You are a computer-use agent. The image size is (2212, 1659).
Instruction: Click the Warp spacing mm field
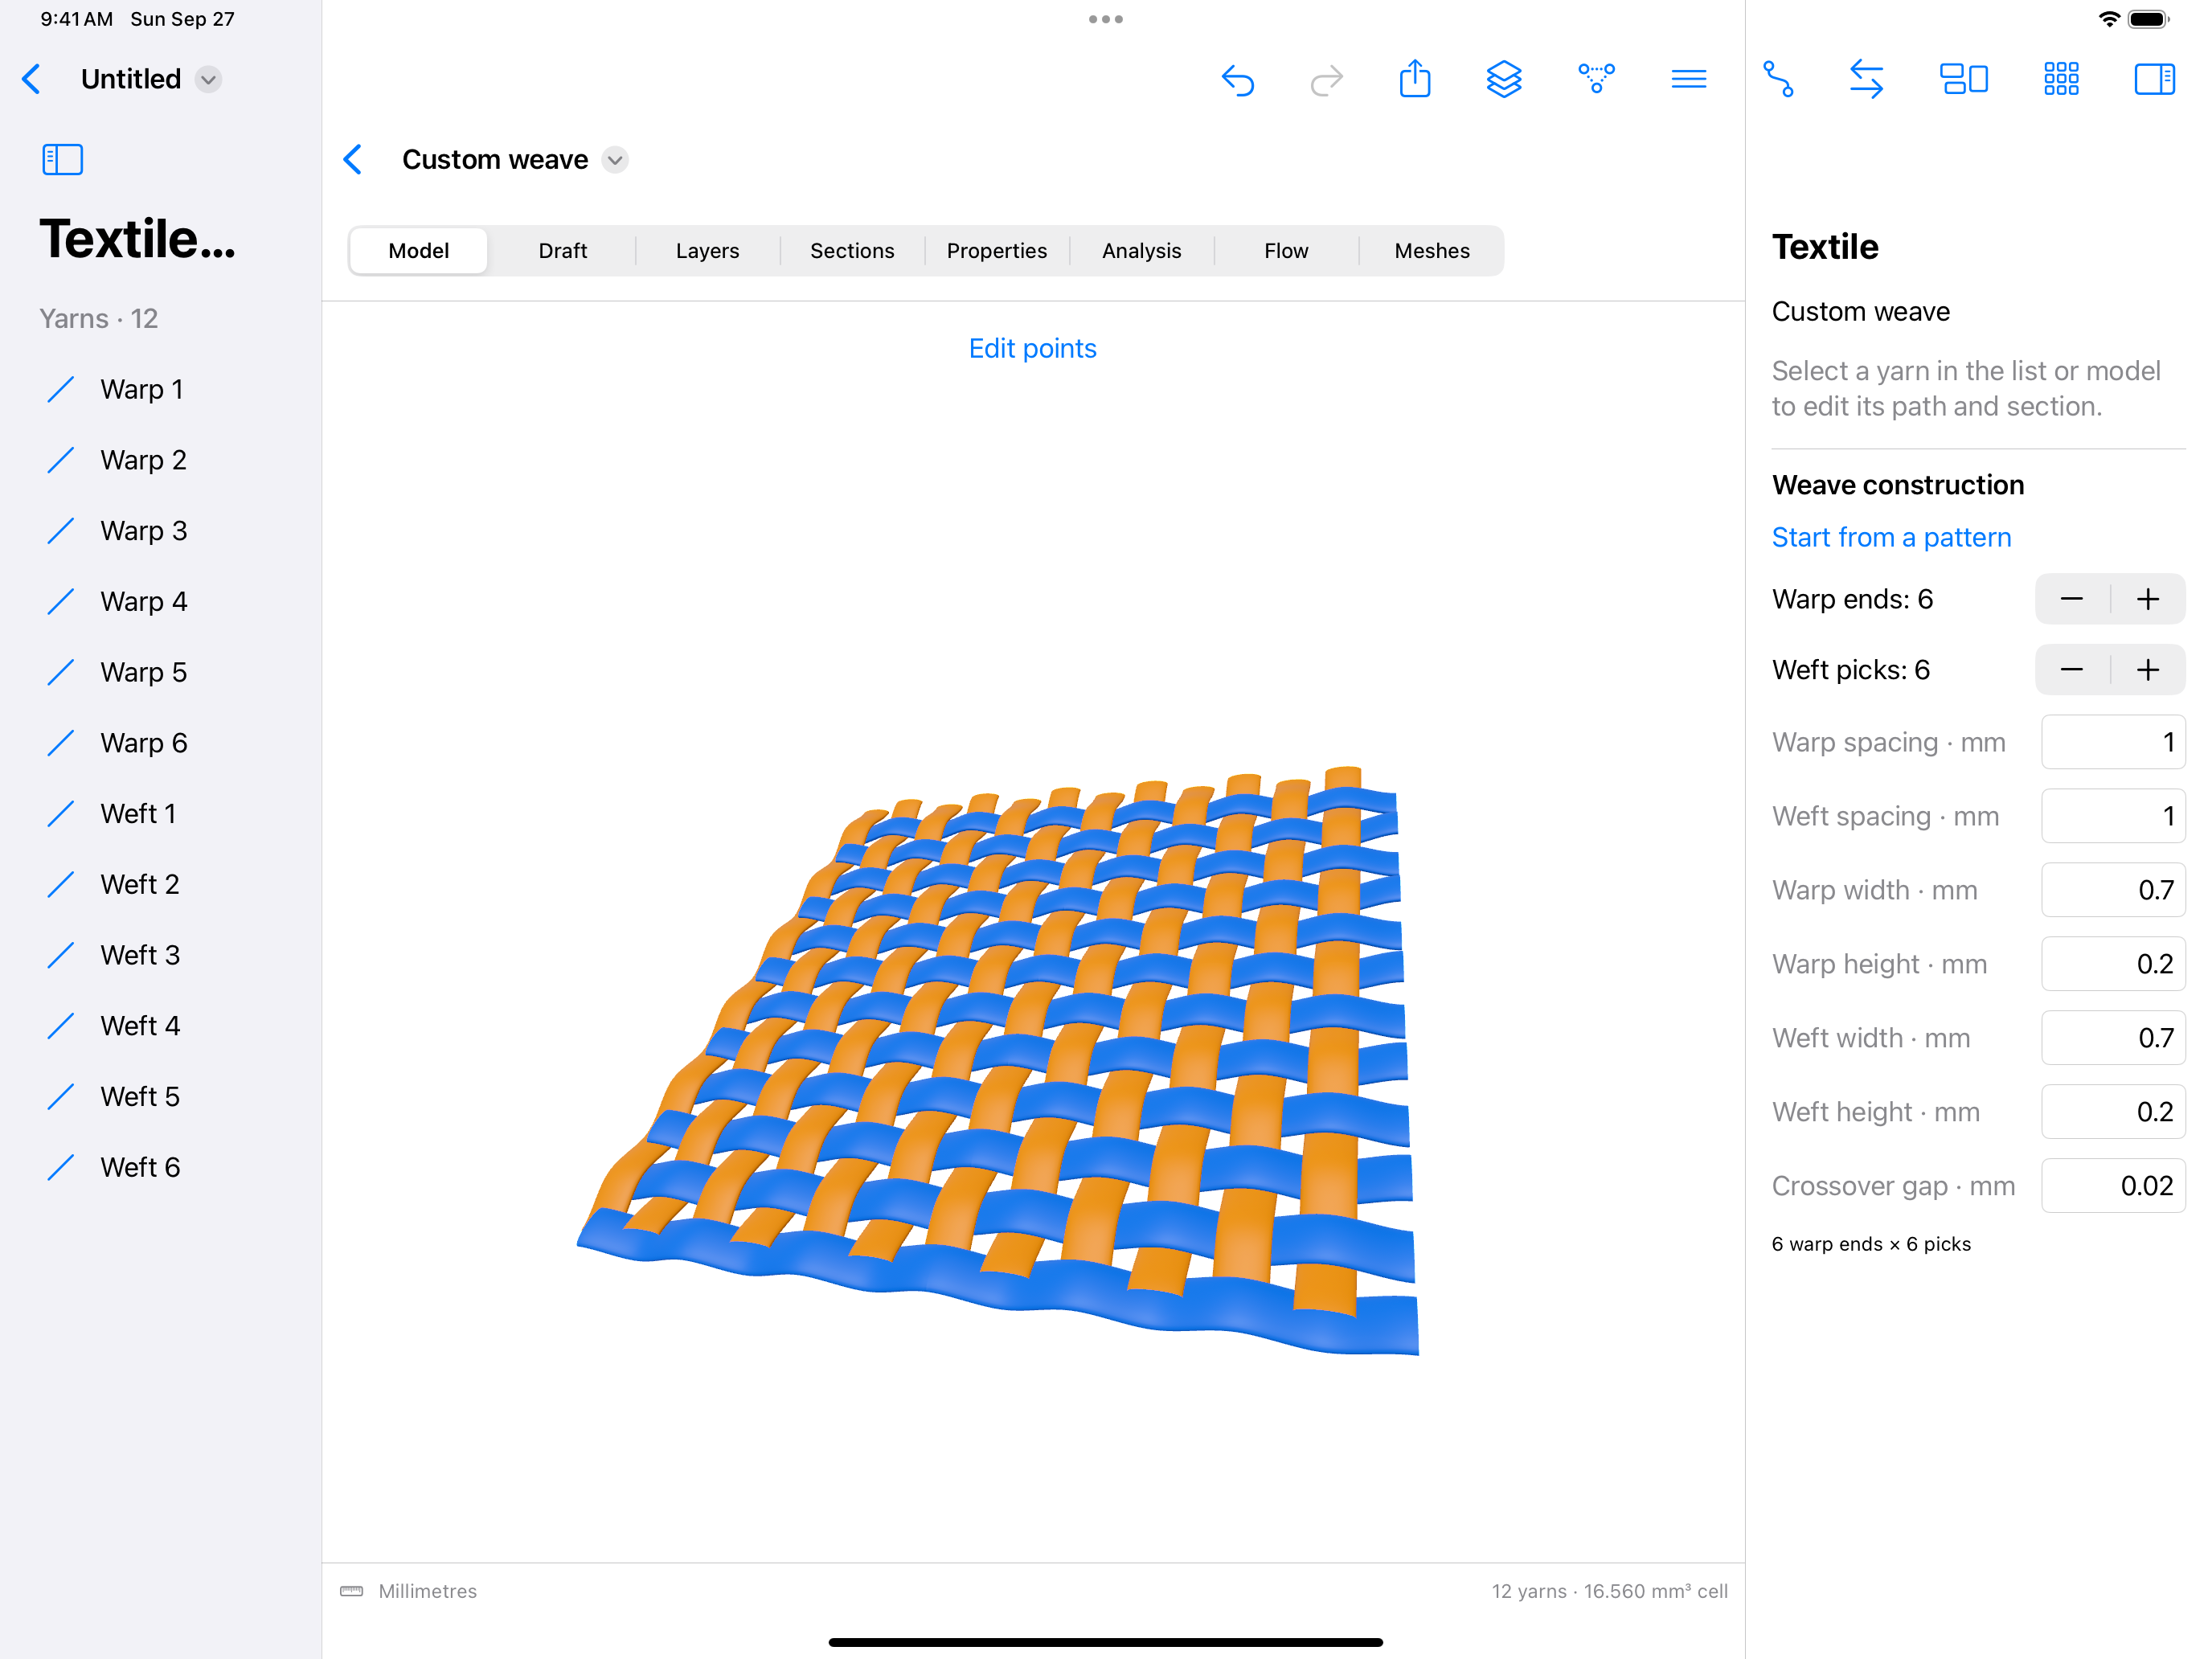(x=2113, y=742)
